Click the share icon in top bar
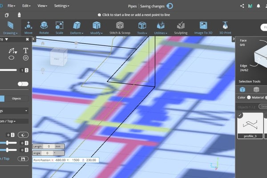Viewport: 267px width, 178px height. click(242, 6)
